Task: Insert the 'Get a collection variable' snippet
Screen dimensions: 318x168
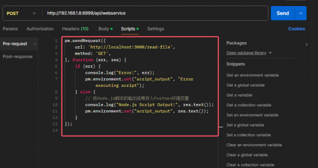Action: pos(249,105)
